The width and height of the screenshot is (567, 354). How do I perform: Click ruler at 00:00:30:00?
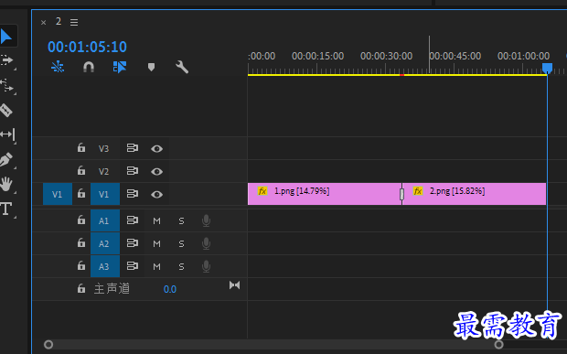tap(386, 56)
